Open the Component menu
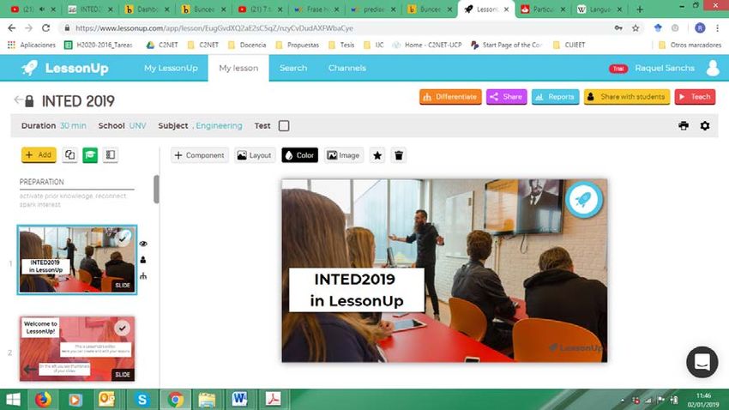This screenshot has height=410, width=729. 200,155
